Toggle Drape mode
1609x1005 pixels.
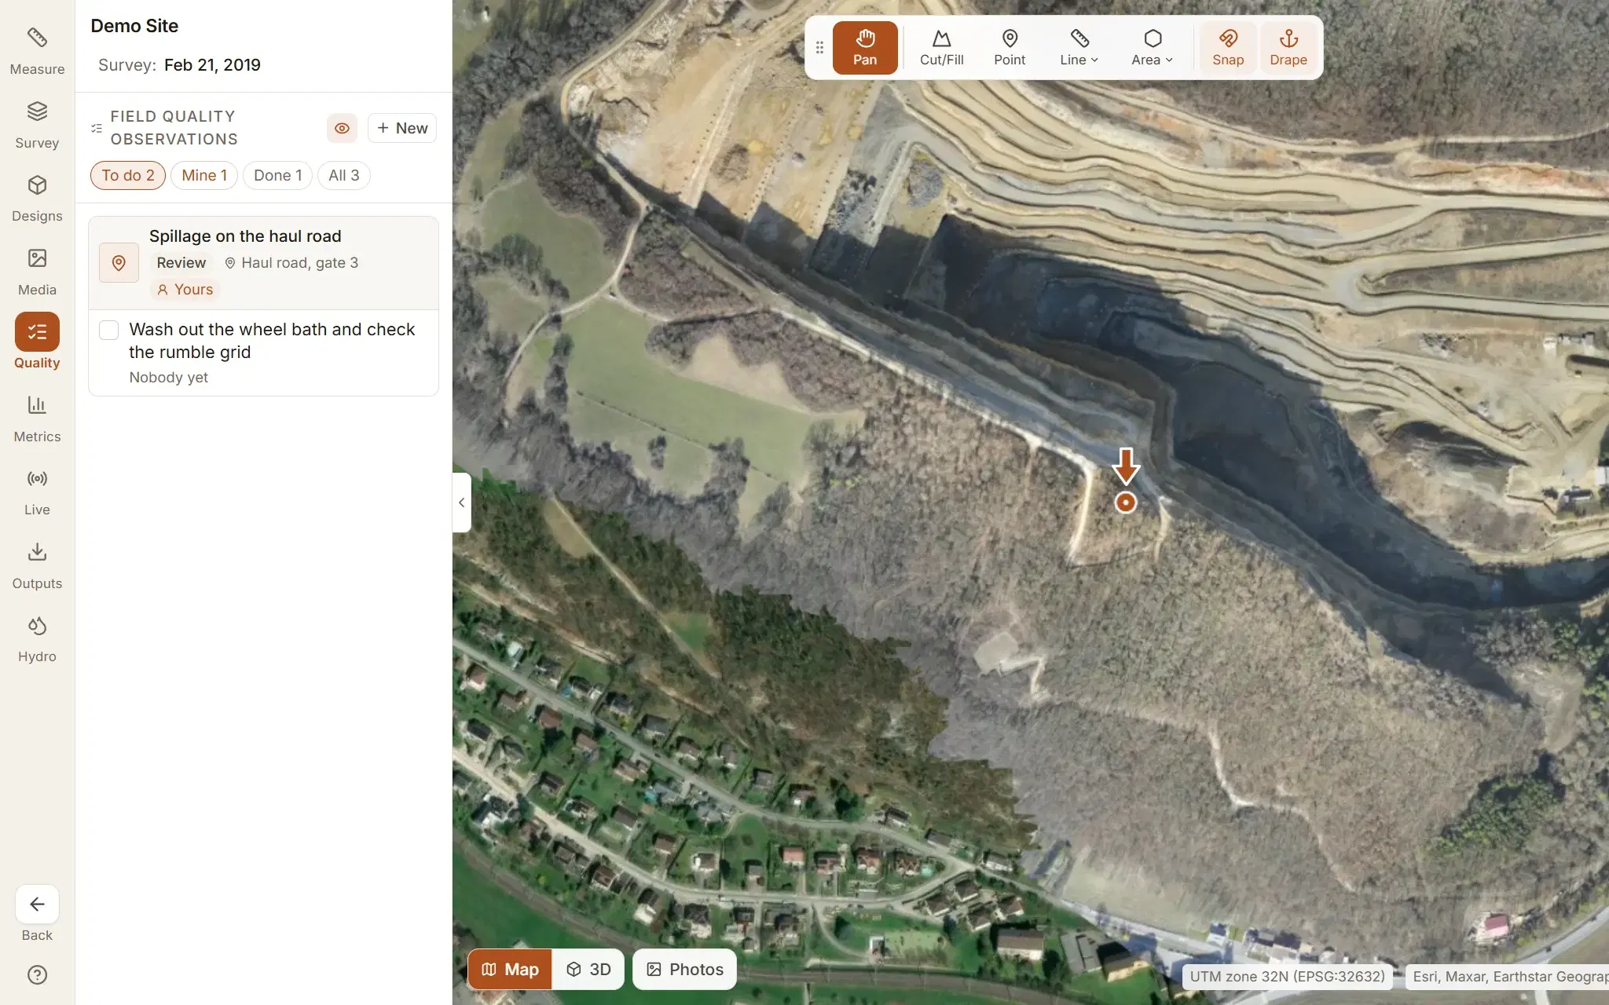coord(1288,48)
